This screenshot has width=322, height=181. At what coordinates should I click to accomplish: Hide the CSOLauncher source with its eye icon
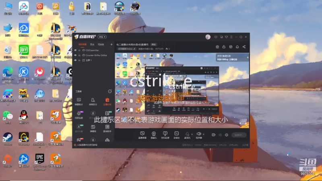click(75, 50)
